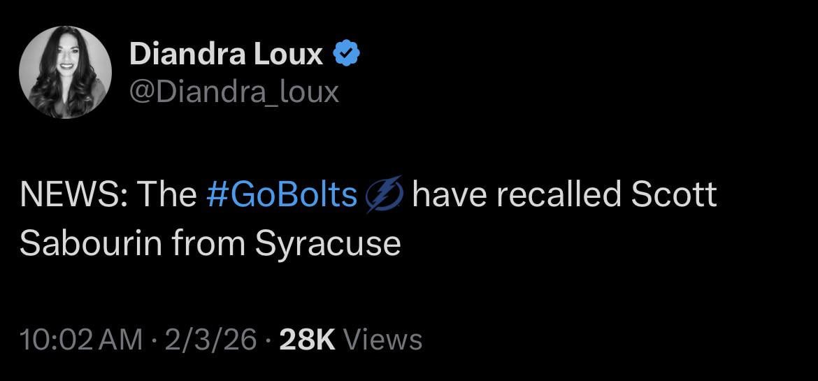Viewport: 818px width, 381px height.
Task: Click the Diandra Loux display name
Action: pos(227,55)
